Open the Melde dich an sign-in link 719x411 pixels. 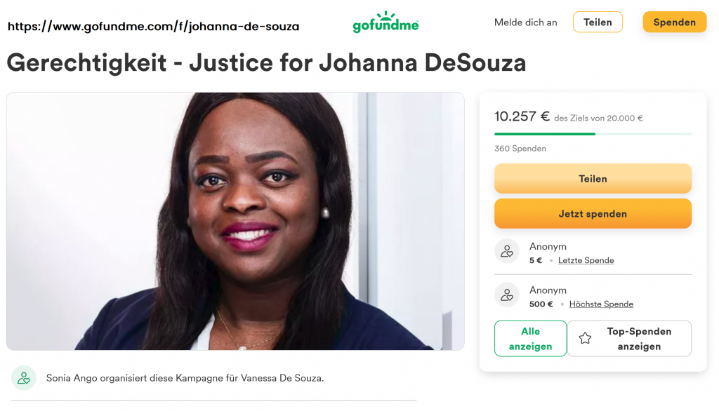[525, 22]
